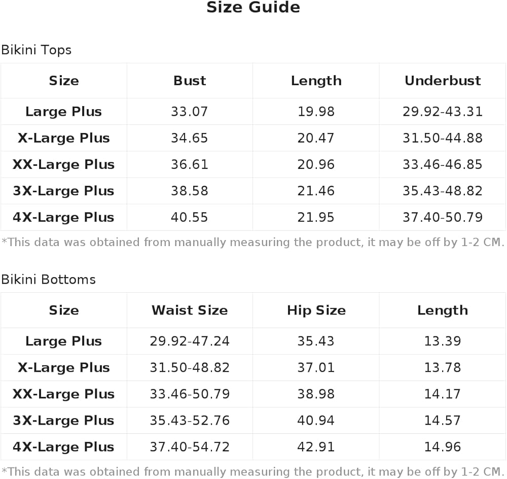Image resolution: width=507 pixels, height=479 pixels.
Task: Click tops length value 20.47
Action: tap(316, 138)
